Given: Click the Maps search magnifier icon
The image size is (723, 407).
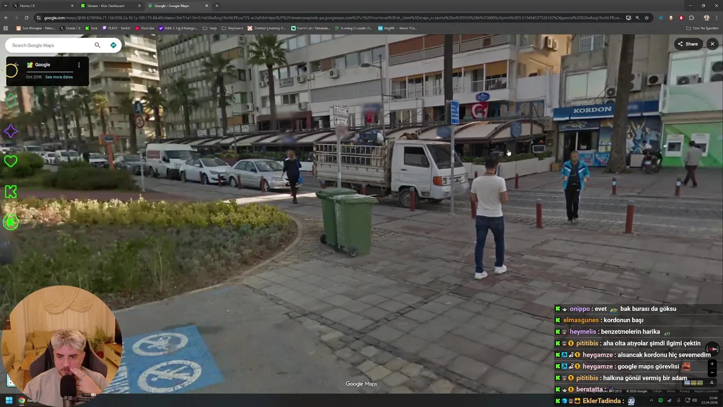Looking at the screenshot, I should click(97, 45).
